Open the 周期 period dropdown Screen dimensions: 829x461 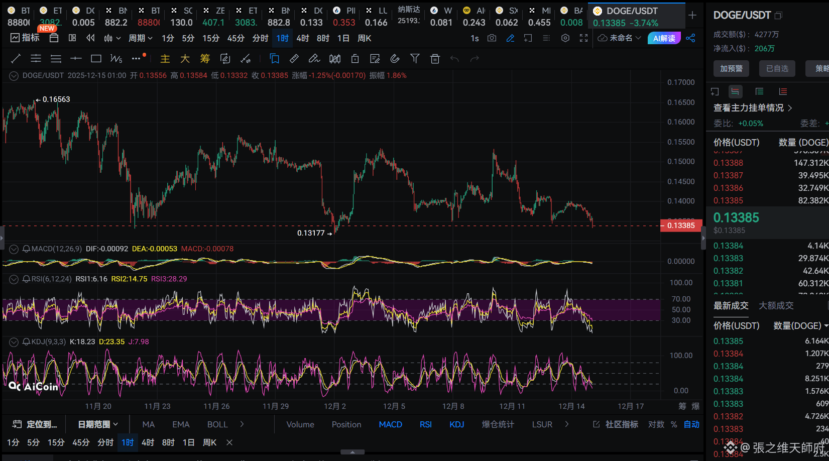pos(140,38)
